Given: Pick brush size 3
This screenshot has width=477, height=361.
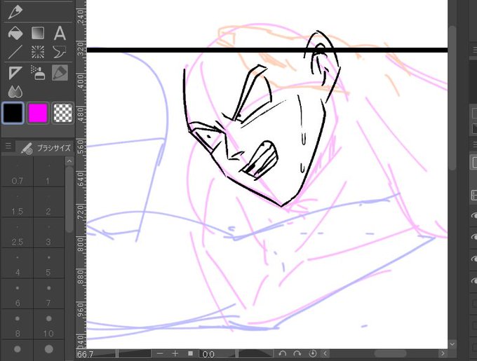Looking at the screenshot, I should [x=48, y=233].
